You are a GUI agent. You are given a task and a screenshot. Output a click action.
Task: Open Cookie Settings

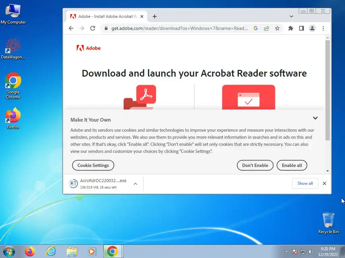[x=93, y=165]
